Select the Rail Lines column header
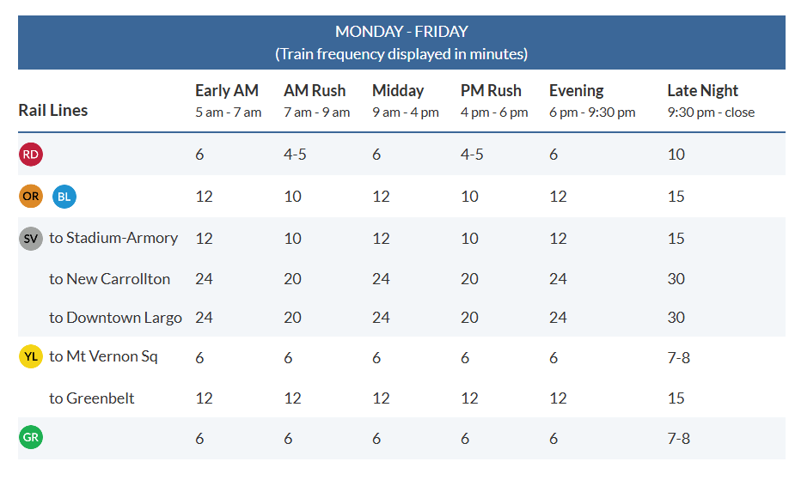 pos(53,110)
